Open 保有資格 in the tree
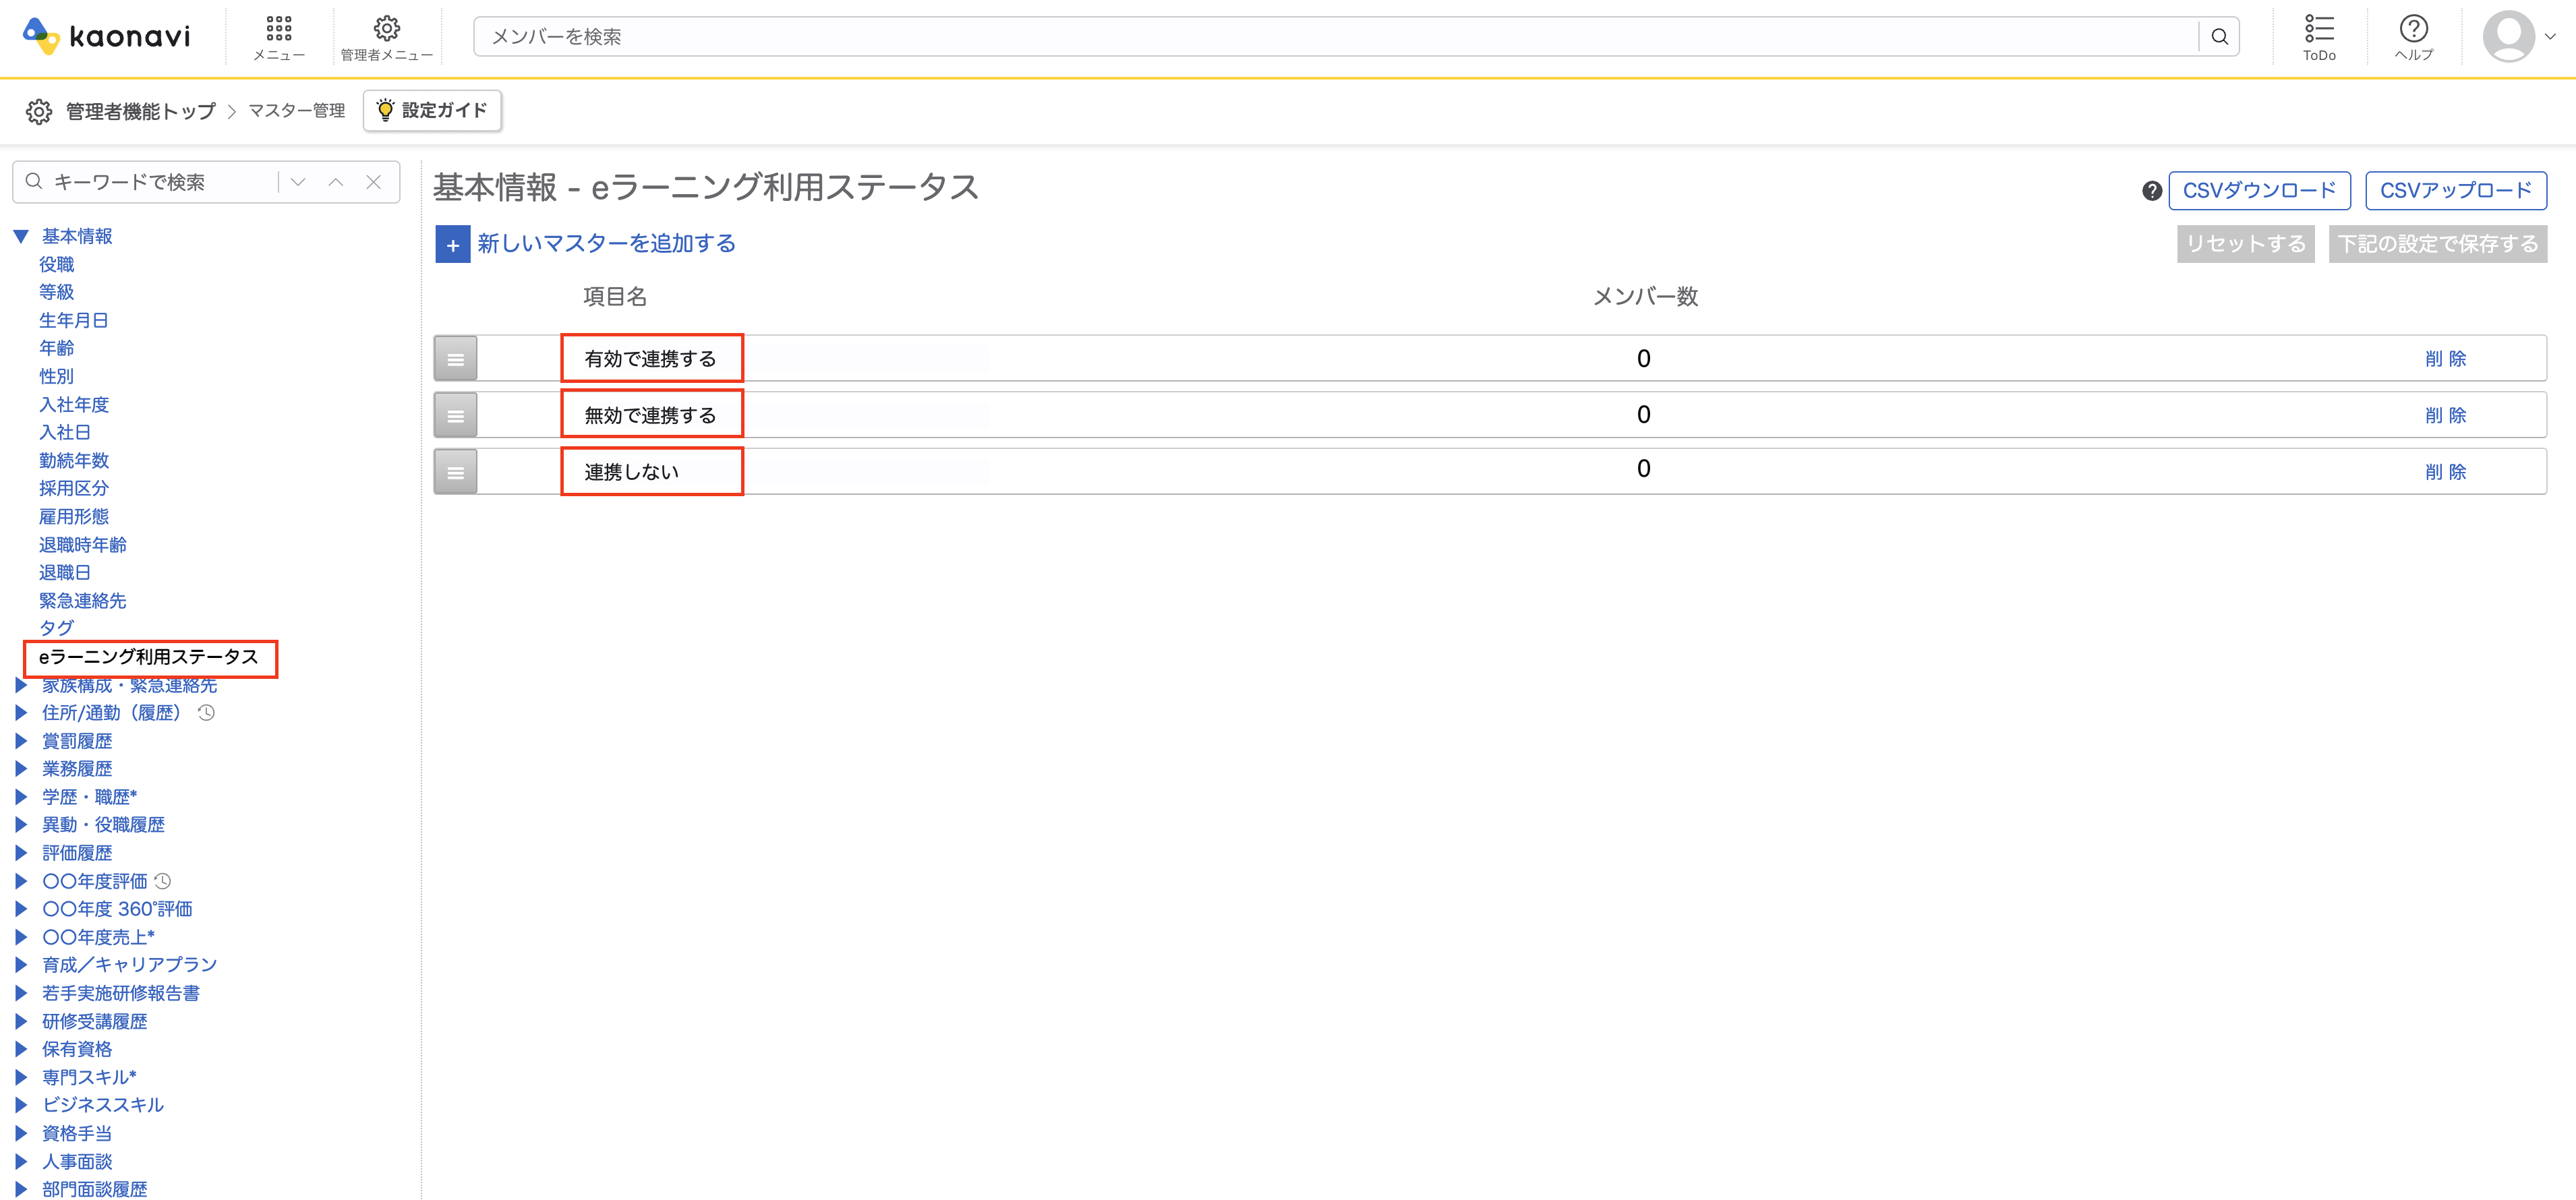This screenshot has height=1200, width=2576. point(77,1049)
